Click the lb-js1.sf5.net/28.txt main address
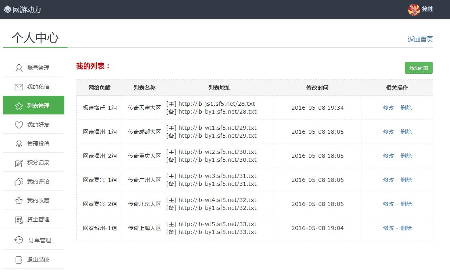 point(217,104)
